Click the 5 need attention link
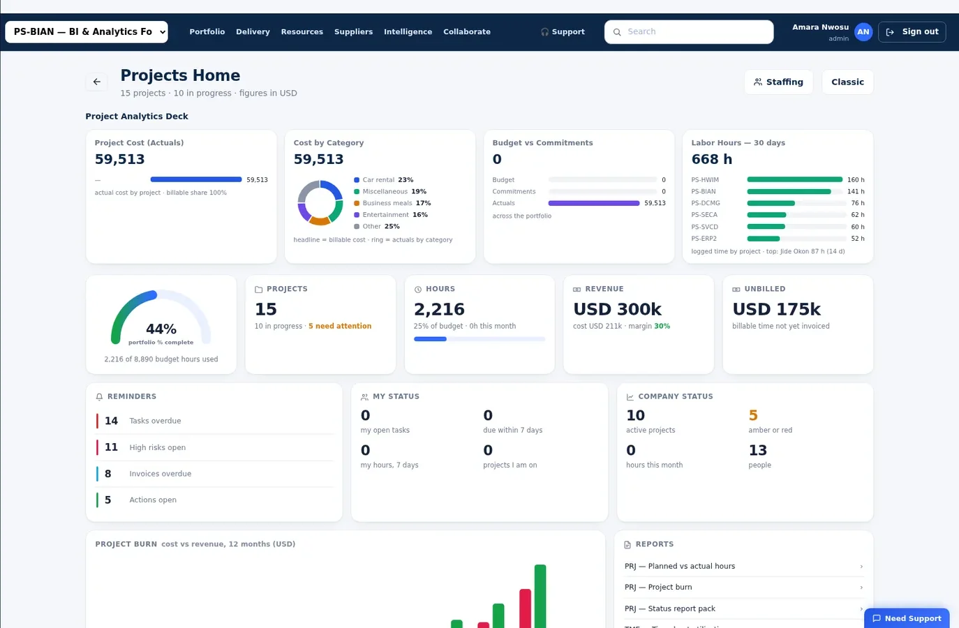 [340, 326]
